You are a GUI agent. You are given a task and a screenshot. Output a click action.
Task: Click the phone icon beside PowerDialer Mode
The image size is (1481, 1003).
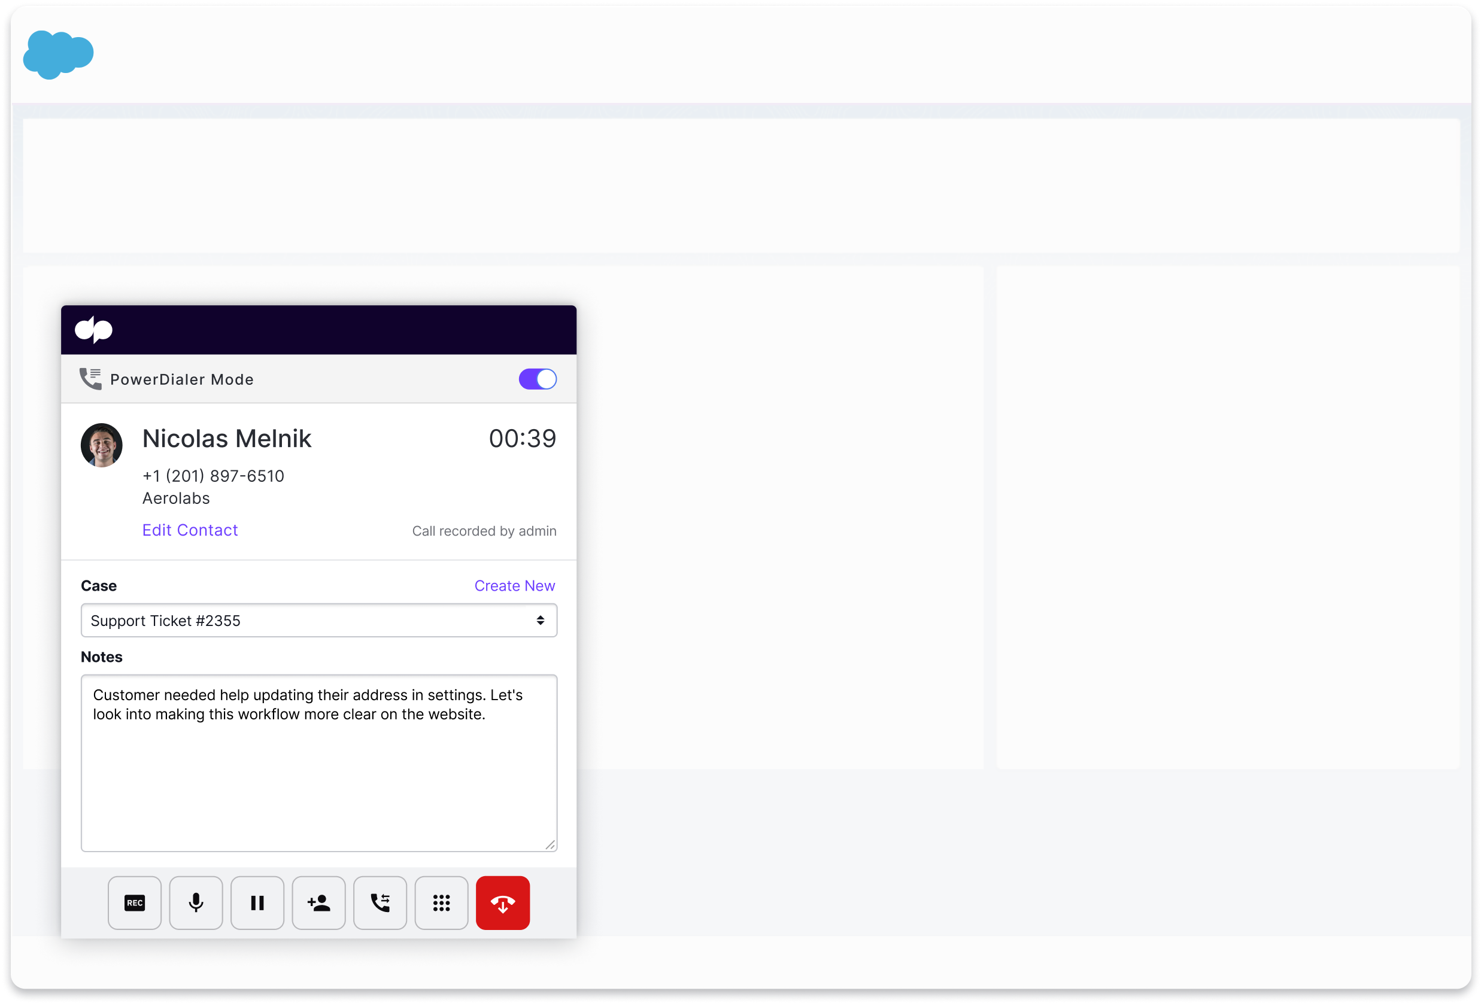tap(90, 378)
